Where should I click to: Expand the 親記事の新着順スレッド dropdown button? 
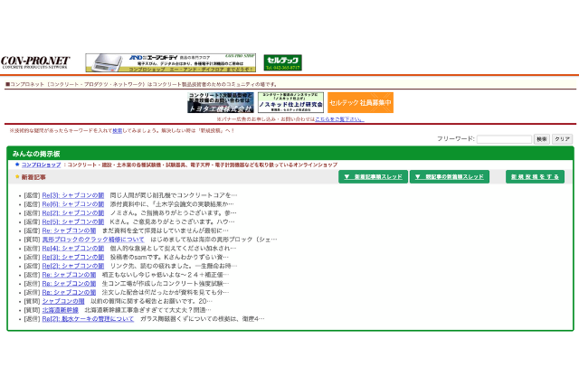450,177
